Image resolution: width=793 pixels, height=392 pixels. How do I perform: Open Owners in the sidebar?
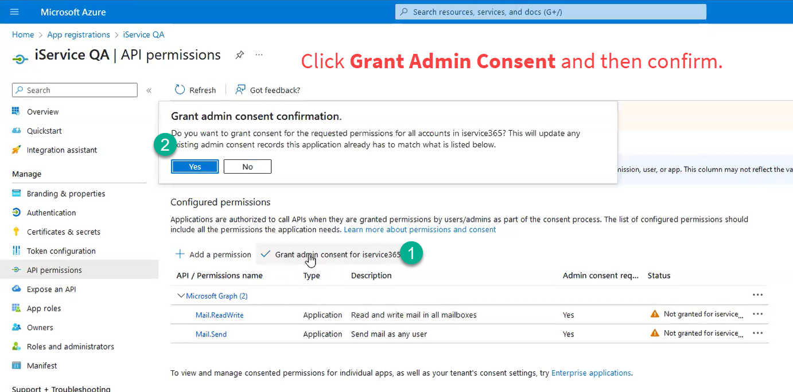point(40,328)
